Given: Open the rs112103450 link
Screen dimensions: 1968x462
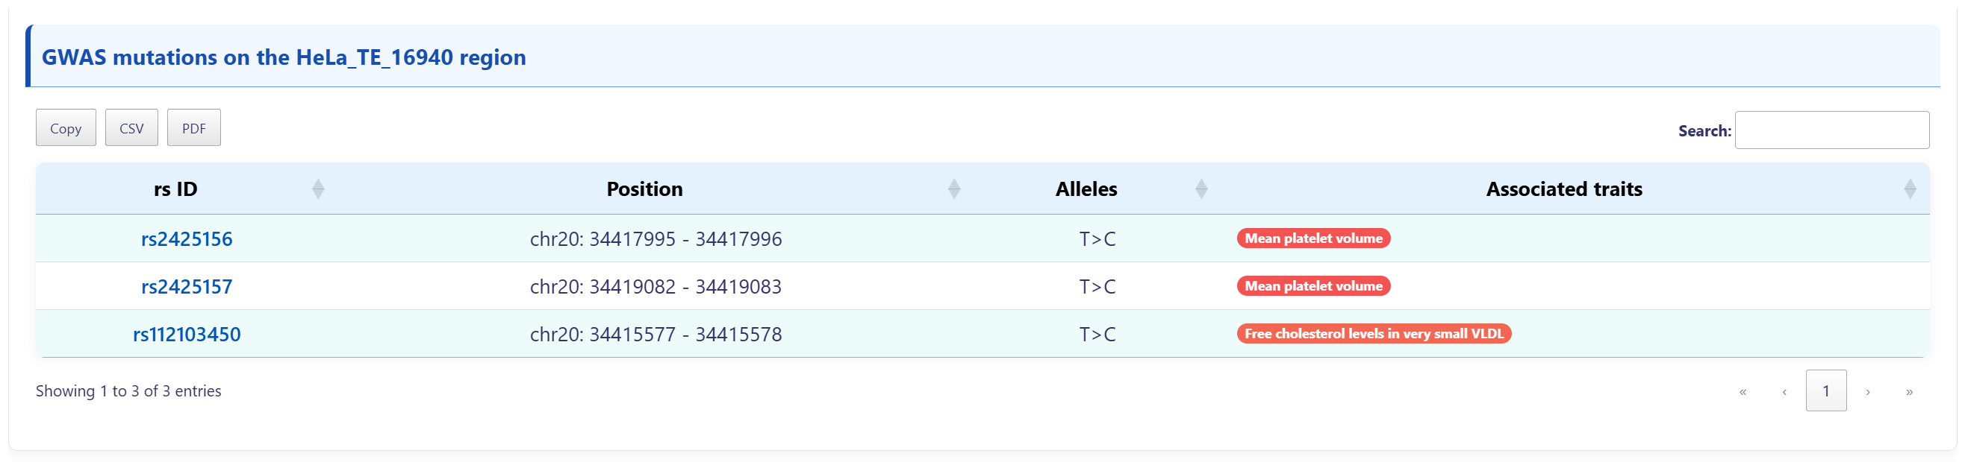Looking at the screenshot, I should pos(187,335).
